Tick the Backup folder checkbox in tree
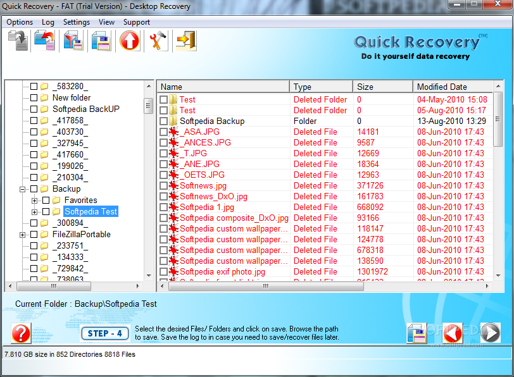The image size is (514, 377). coord(34,189)
